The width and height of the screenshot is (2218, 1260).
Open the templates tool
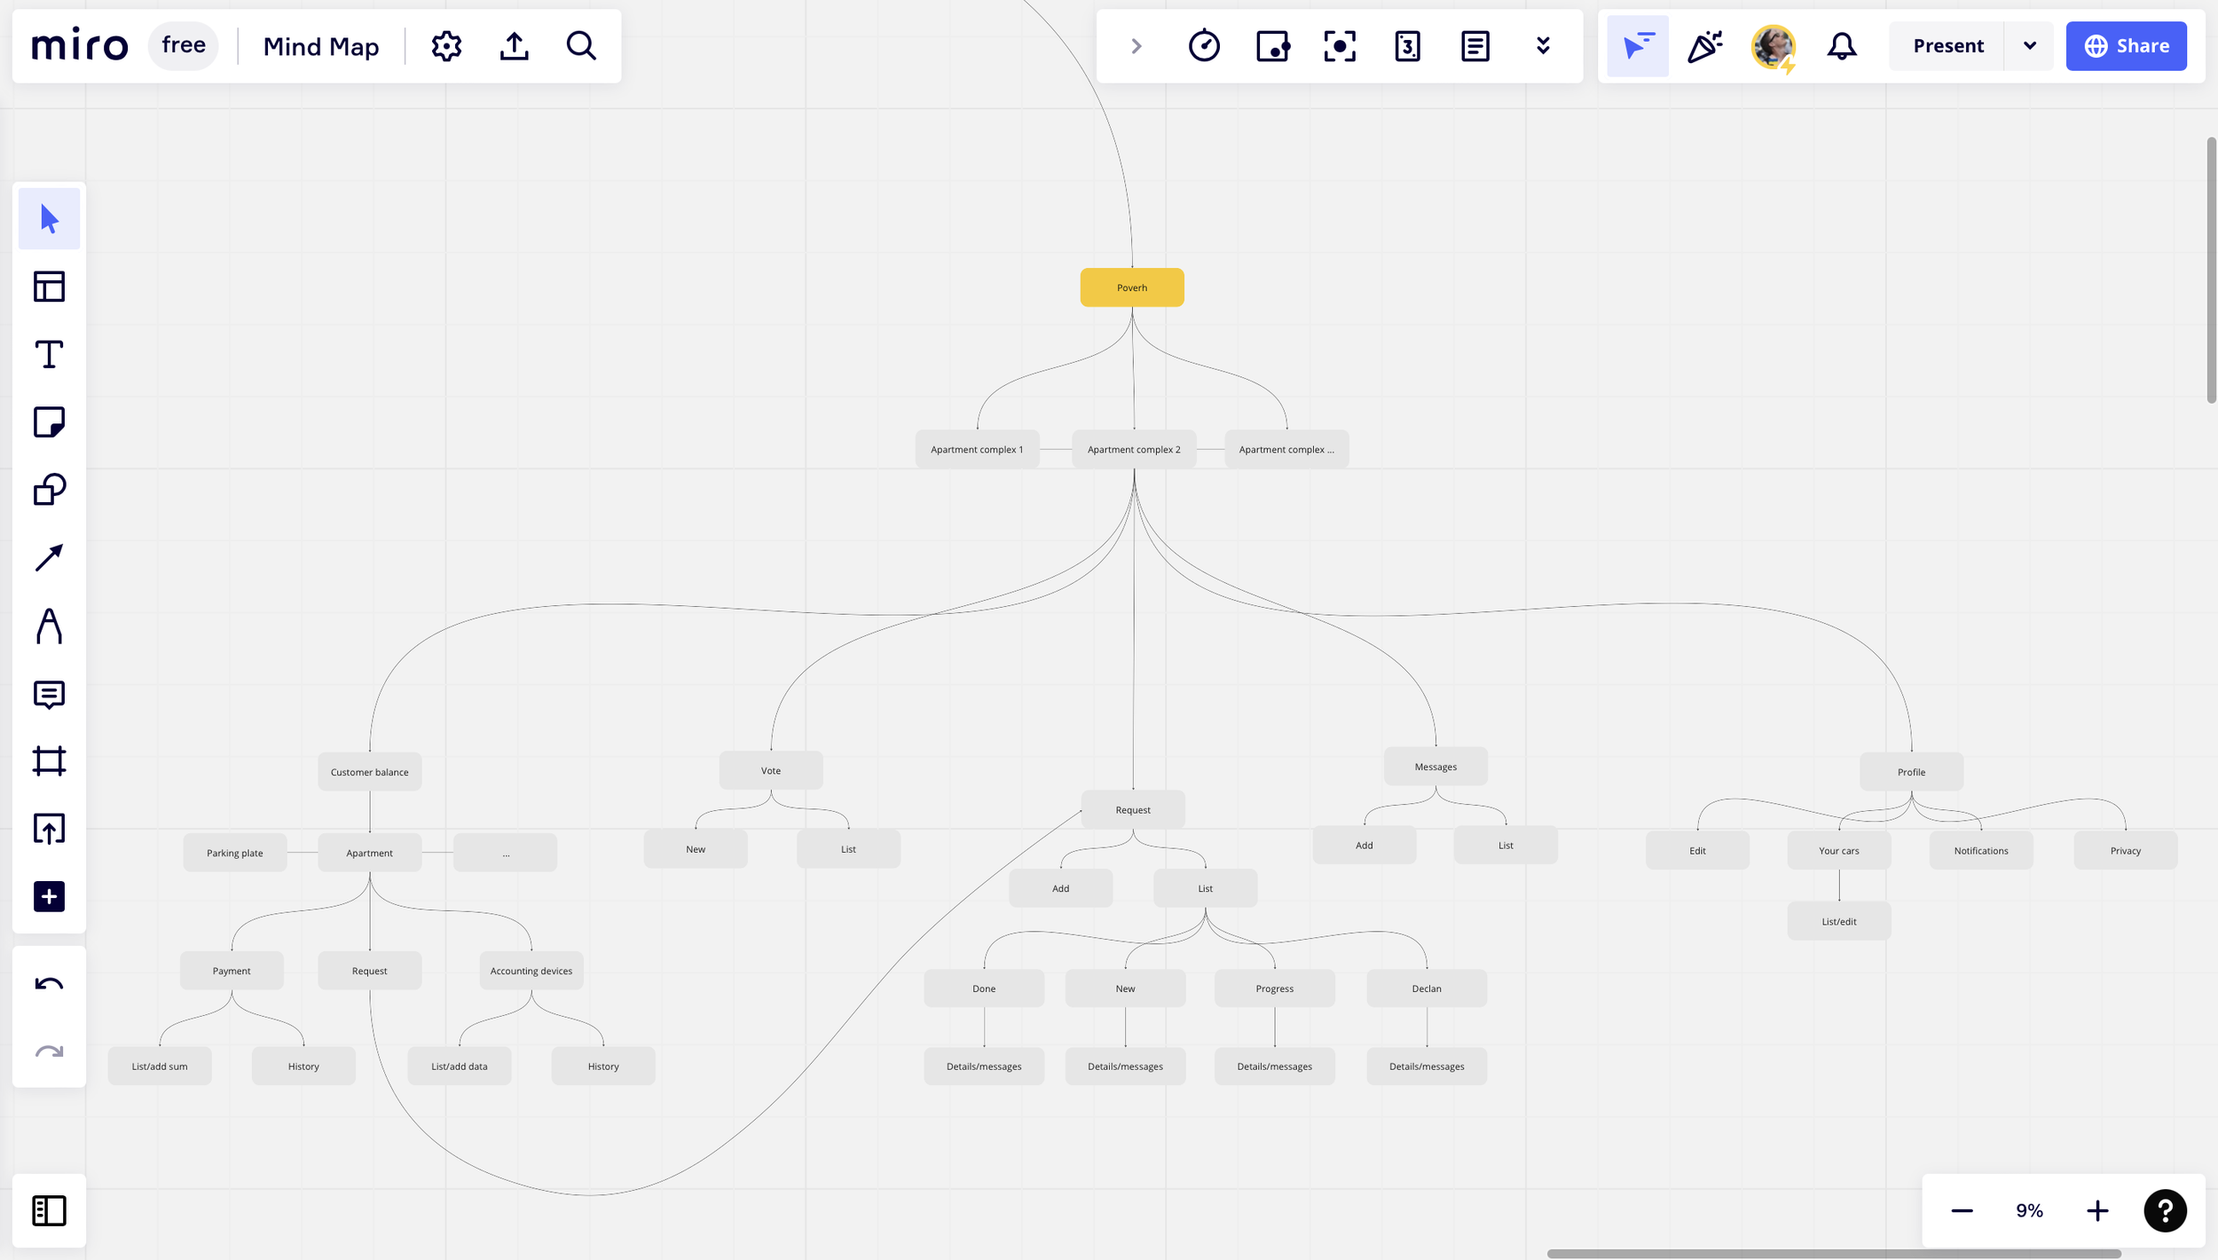point(49,287)
